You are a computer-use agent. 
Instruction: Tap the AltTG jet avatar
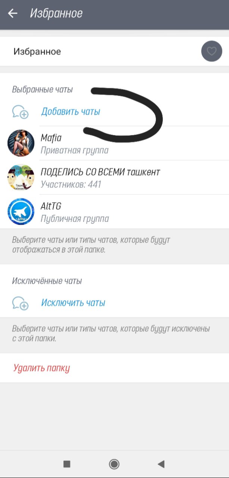coord(21,212)
